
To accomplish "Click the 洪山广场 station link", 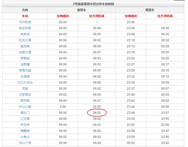I will [x=25, y=143].
